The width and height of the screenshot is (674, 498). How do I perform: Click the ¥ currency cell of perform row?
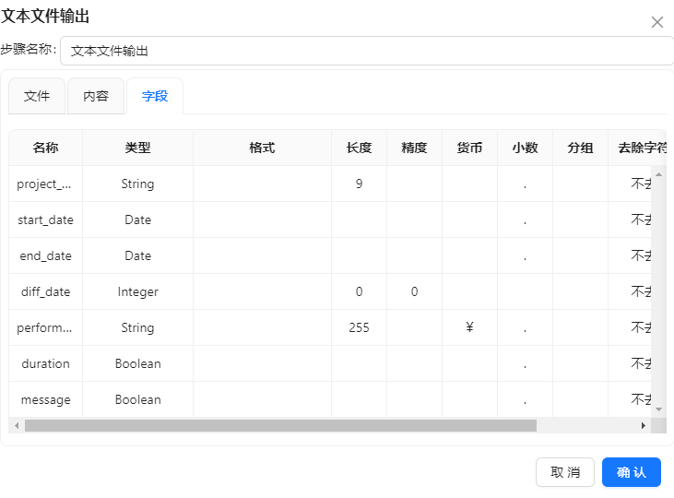469,328
